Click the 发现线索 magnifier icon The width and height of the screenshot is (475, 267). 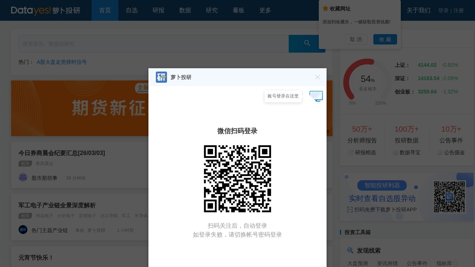350,250
